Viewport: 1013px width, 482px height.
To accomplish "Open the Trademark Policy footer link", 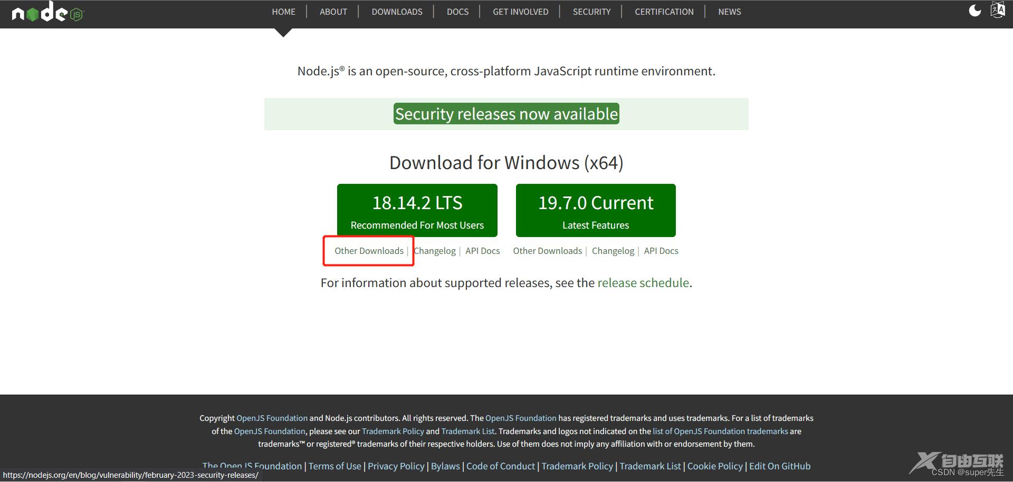I will coord(577,466).
